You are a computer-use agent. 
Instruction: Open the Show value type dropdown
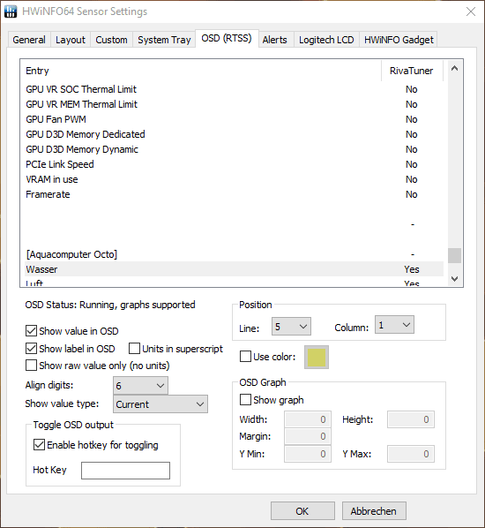click(x=160, y=404)
